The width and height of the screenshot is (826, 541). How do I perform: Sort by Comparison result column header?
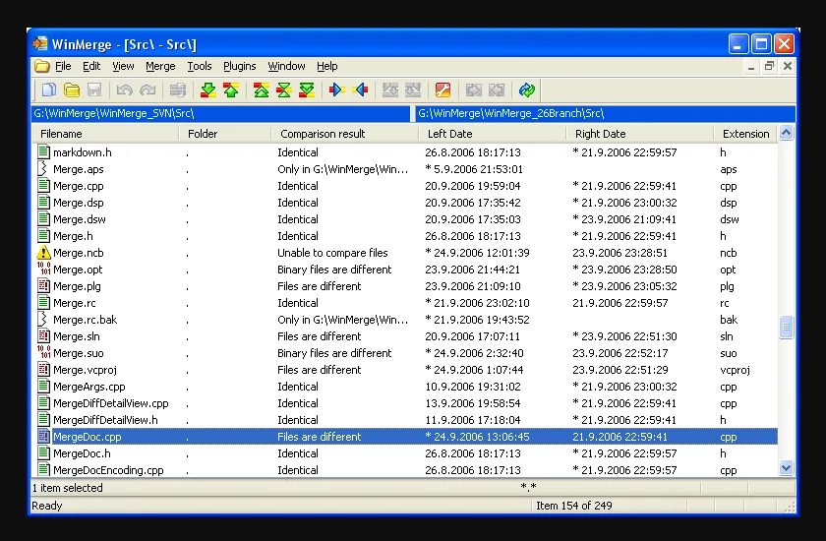click(344, 134)
